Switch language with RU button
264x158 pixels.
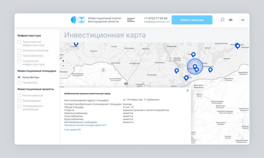coord(243,20)
